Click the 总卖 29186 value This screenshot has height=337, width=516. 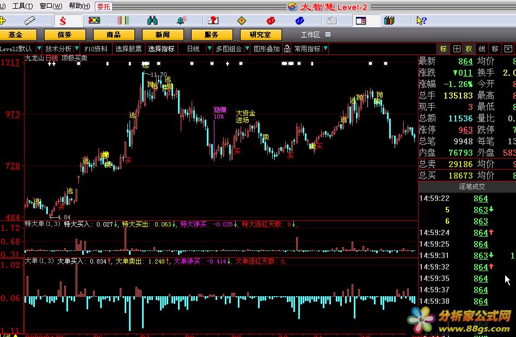click(x=460, y=164)
